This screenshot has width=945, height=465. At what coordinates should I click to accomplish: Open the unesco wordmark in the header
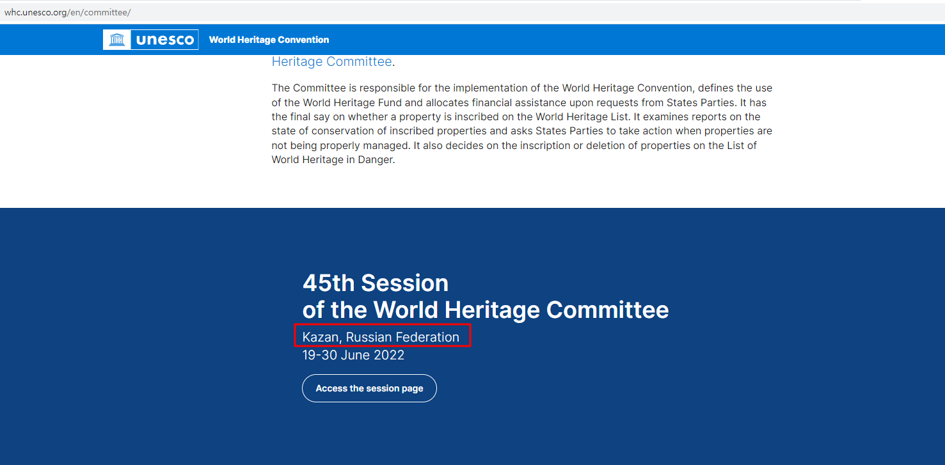coord(165,40)
